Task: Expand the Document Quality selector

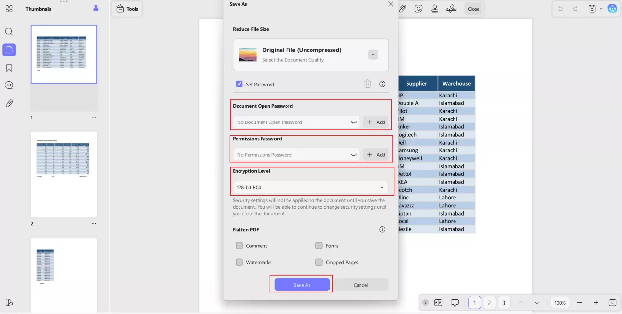Action: pos(373,54)
